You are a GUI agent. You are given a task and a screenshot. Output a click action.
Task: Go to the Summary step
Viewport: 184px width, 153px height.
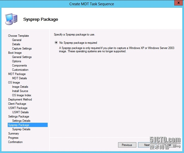click(13, 133)
